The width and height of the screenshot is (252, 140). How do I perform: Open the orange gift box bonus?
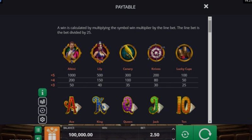52,133
